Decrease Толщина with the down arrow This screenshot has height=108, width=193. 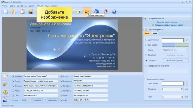click(x=182, y=90)
